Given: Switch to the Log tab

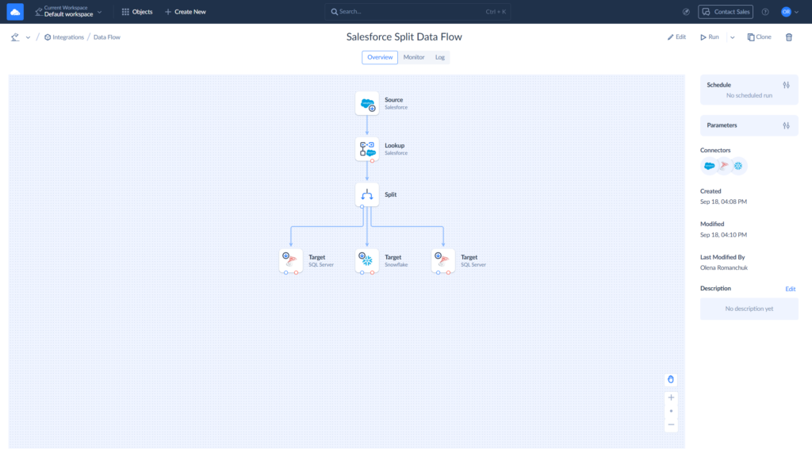Looking at the screenshot, I should [x=439, y=57].
